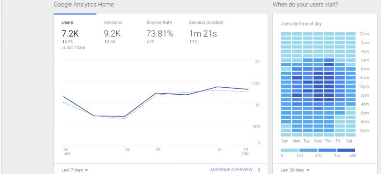This screenshot has width=381, height=174.
Task: Click the 1K y-axis label
Action: (257, 105)
